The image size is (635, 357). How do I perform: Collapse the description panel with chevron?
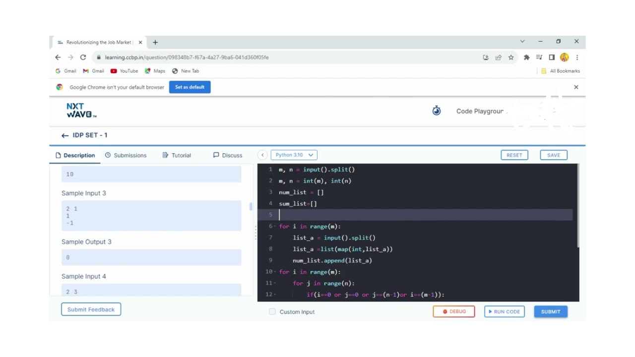[x=262, y=155]
